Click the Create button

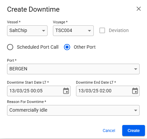click(x=134, y=131)
